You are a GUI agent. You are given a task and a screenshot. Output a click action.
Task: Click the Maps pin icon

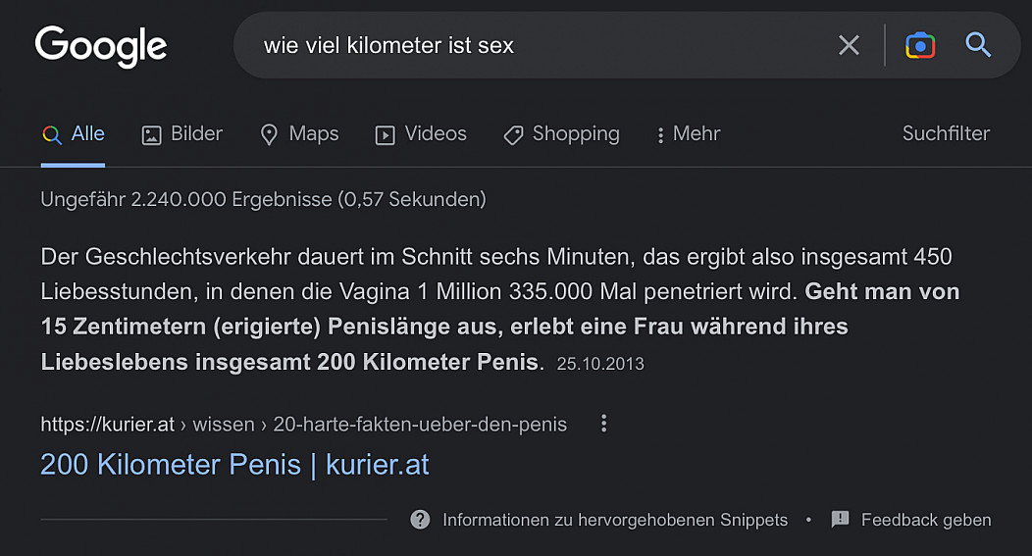269,135
